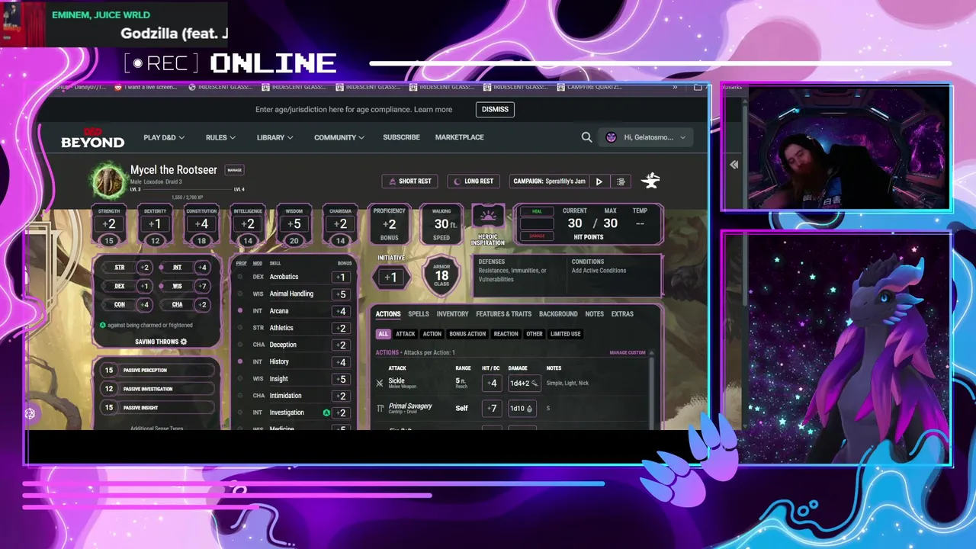976x549 pixels.
Task: Click the advantage icon beside charmed or frightened
Action: 103,325
